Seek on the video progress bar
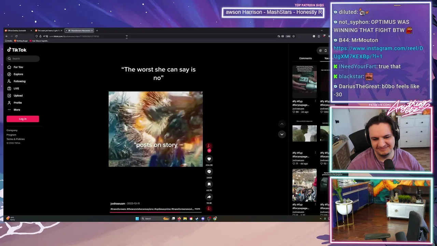437x246 pixels. [x=155, y=212]
